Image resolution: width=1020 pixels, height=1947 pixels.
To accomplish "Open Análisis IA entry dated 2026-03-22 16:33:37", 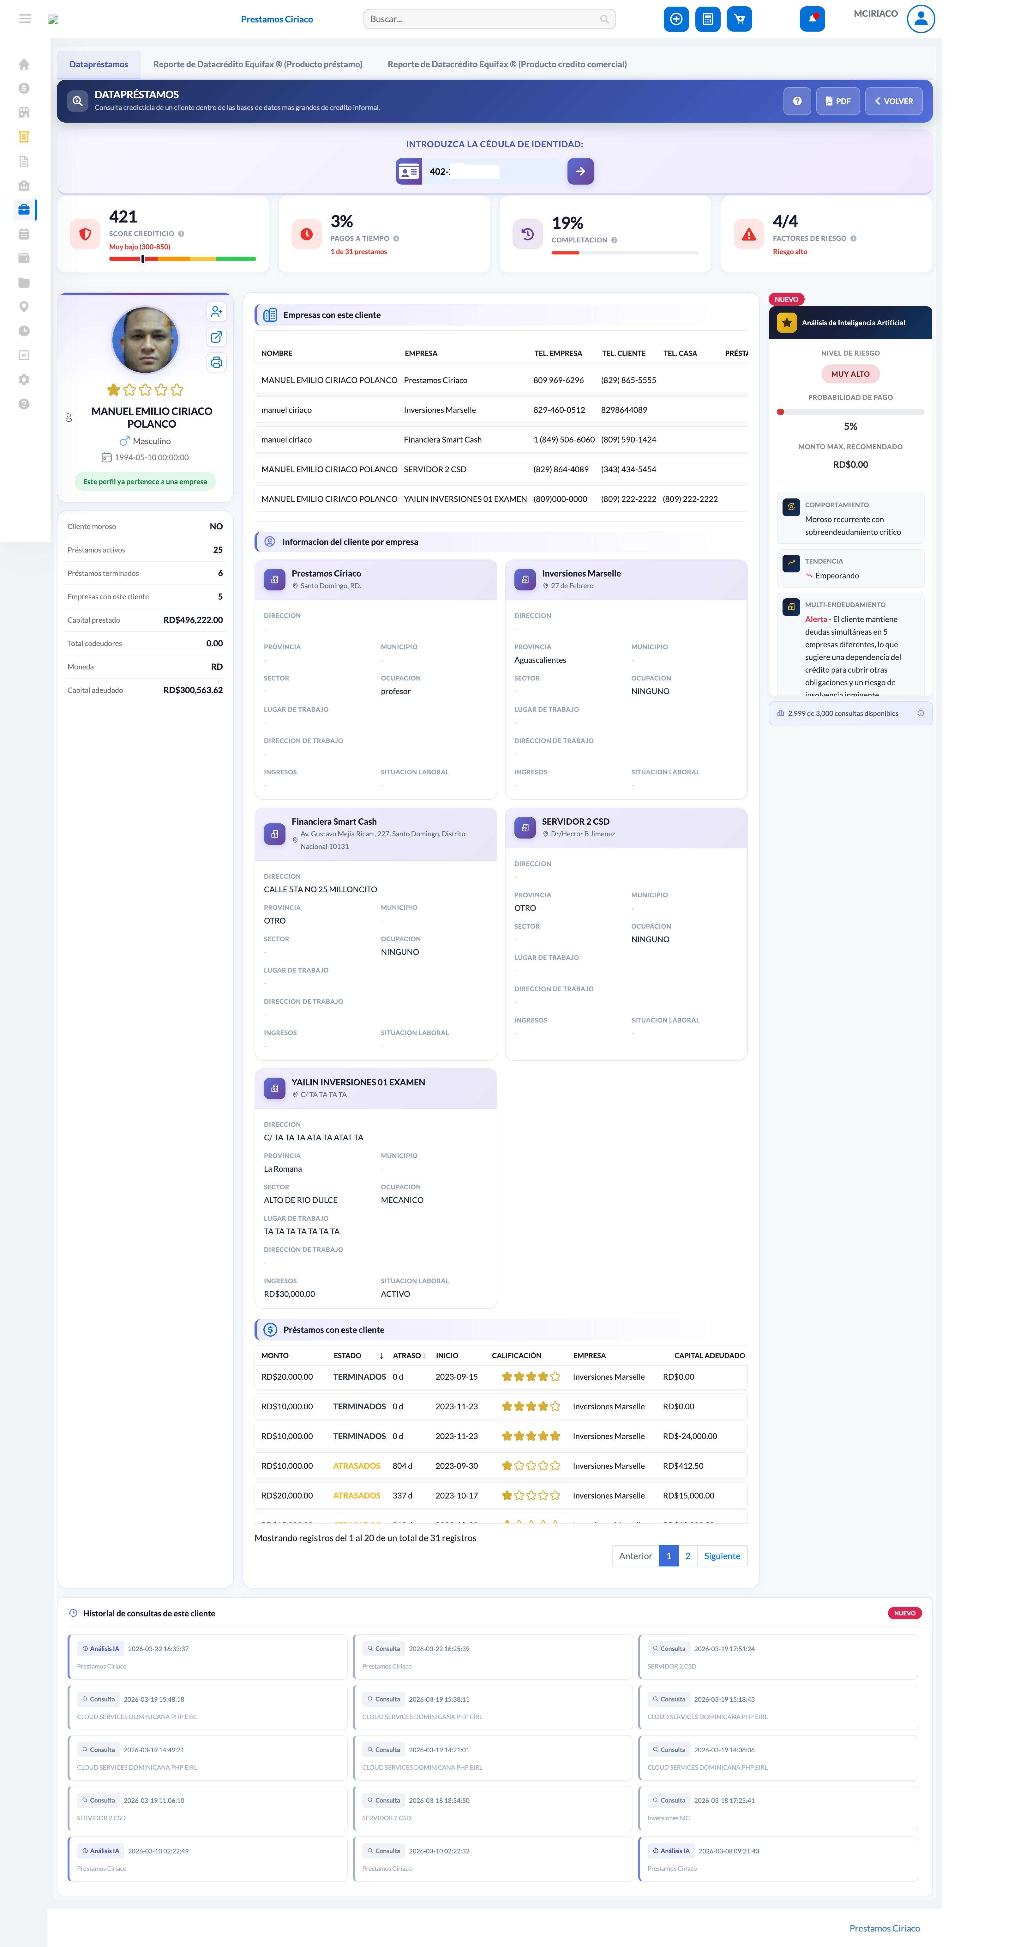I will coord(207,1657).
